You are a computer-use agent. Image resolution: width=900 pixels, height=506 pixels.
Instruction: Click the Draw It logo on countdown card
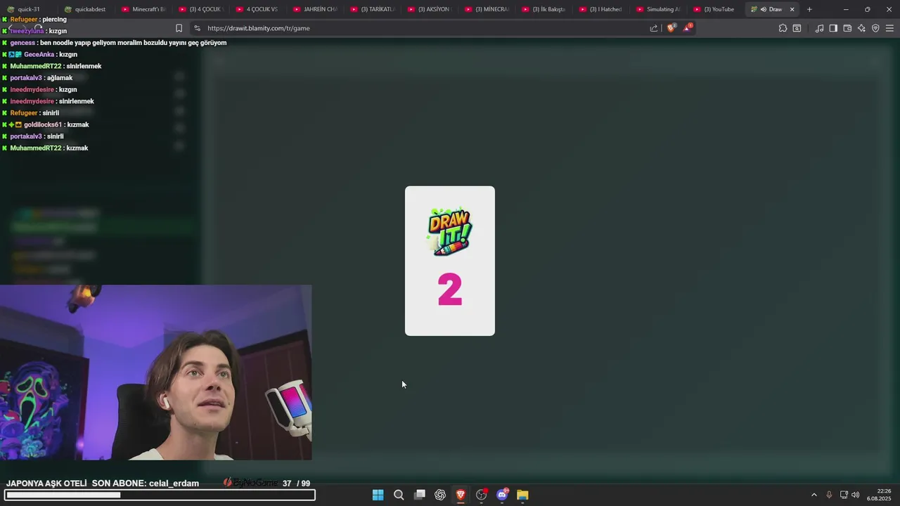tap(450, 232)
